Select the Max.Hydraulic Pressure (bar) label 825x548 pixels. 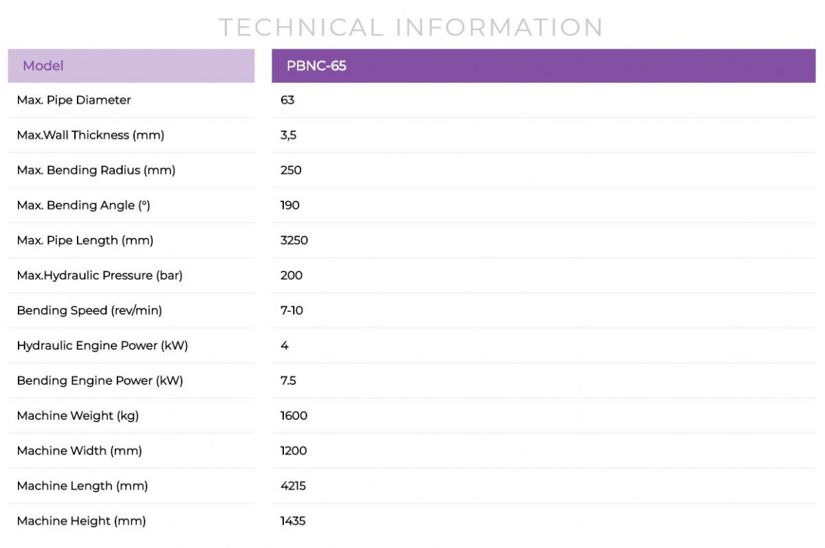99,275
